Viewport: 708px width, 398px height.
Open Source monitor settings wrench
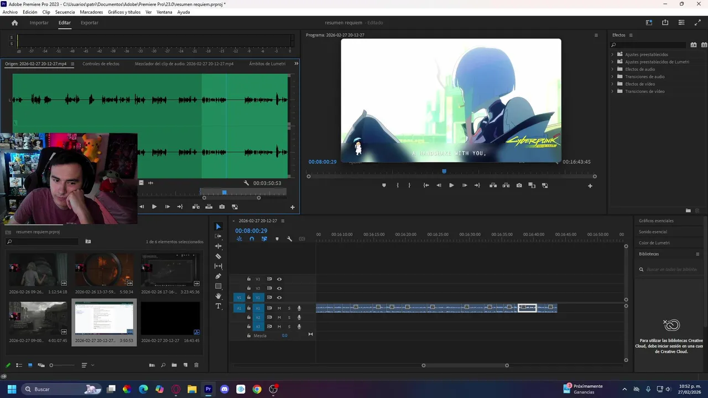tap(247, 183)
